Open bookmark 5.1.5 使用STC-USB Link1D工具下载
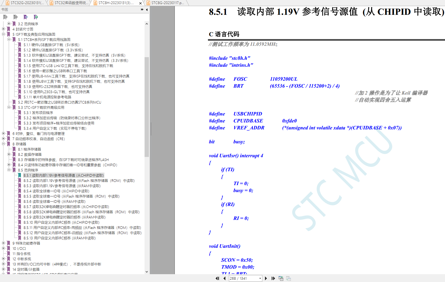This screenshot has height=282, width=445. pos(68,66)
